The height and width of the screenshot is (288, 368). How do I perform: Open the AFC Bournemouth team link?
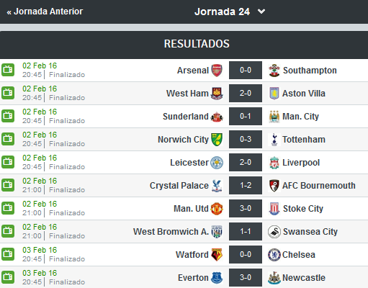pos(319,186)
